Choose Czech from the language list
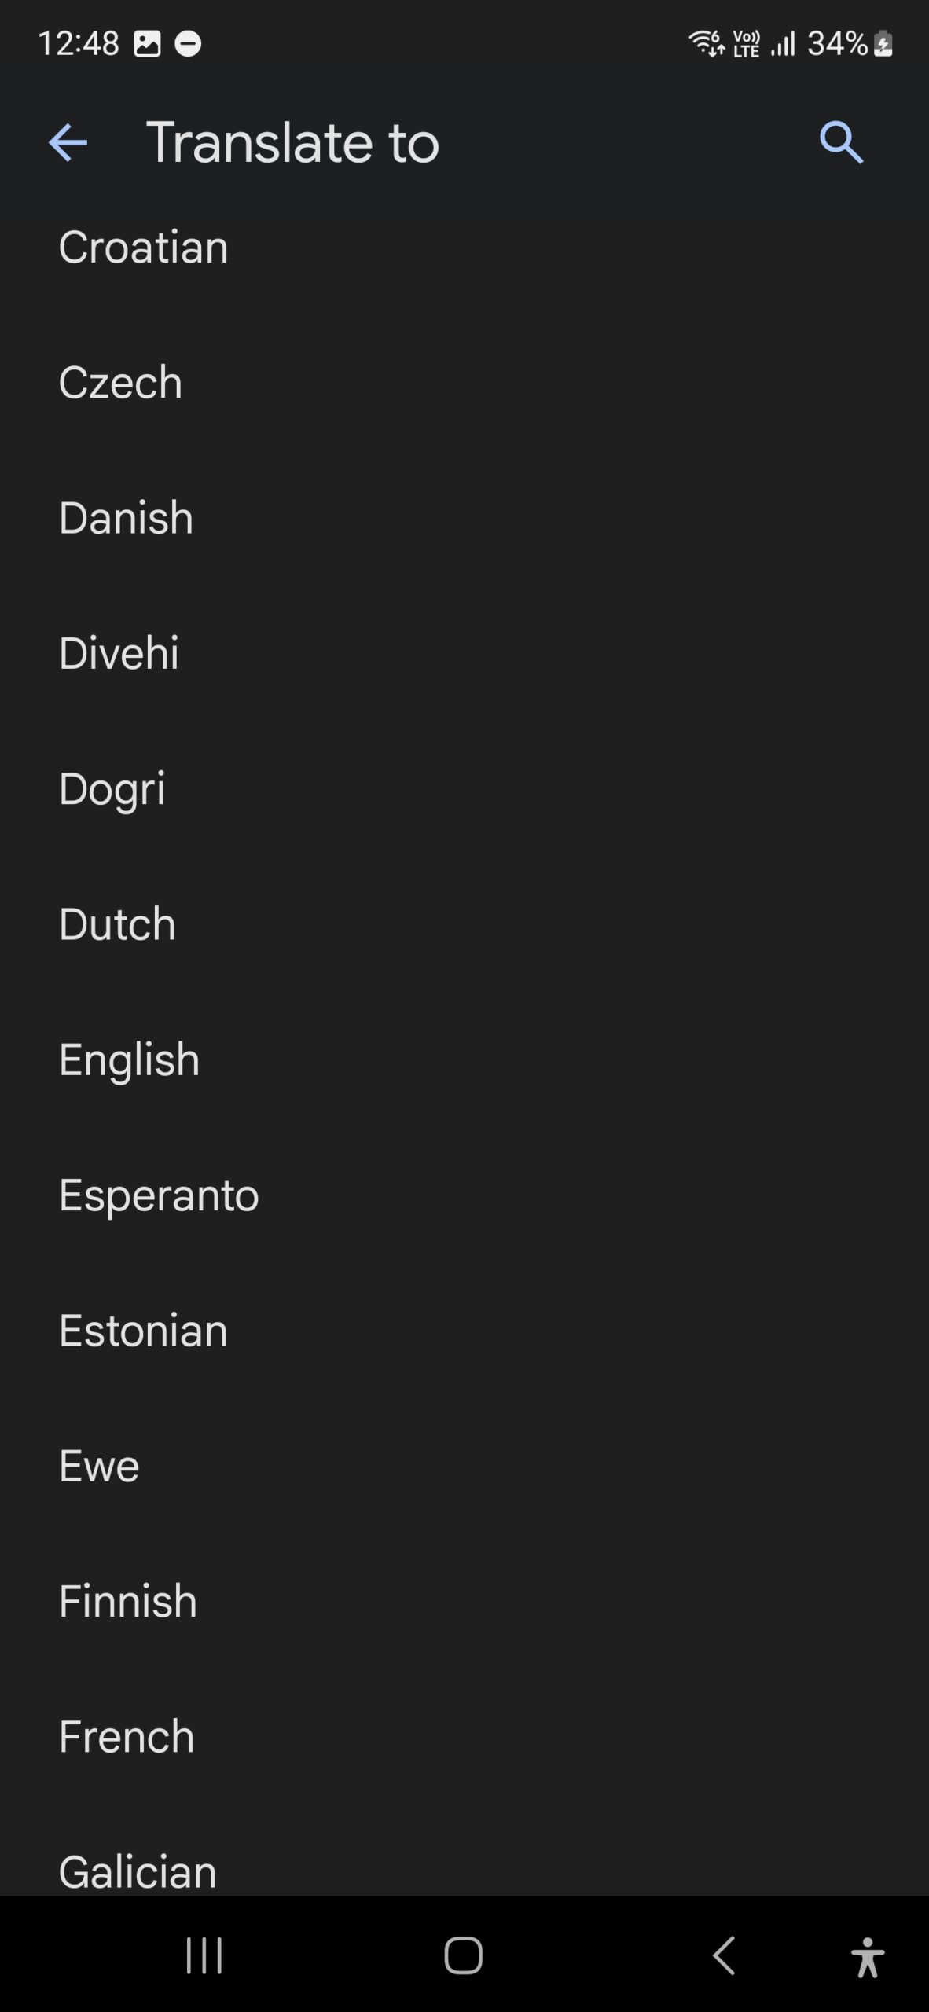The width and height of the screenshot is (929, 2012). pyautogui.click(x=120, y=383)
